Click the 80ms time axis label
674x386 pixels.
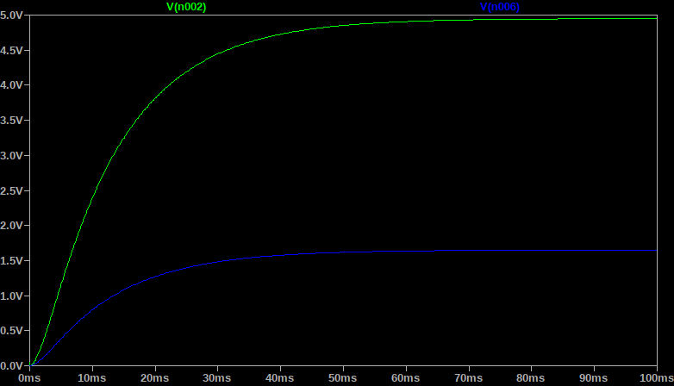(x=530, y=378)
